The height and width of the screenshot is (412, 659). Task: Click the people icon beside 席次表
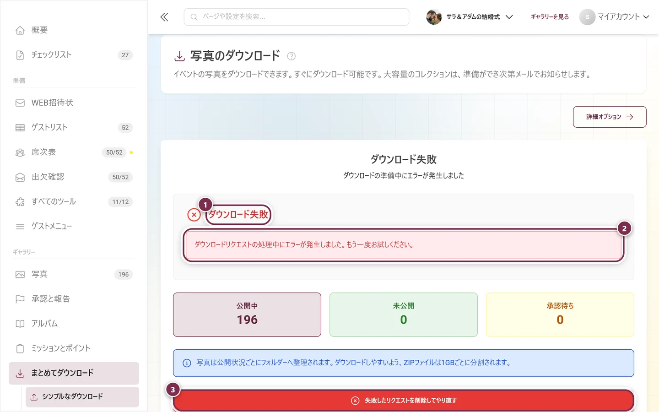coord(20,152)
